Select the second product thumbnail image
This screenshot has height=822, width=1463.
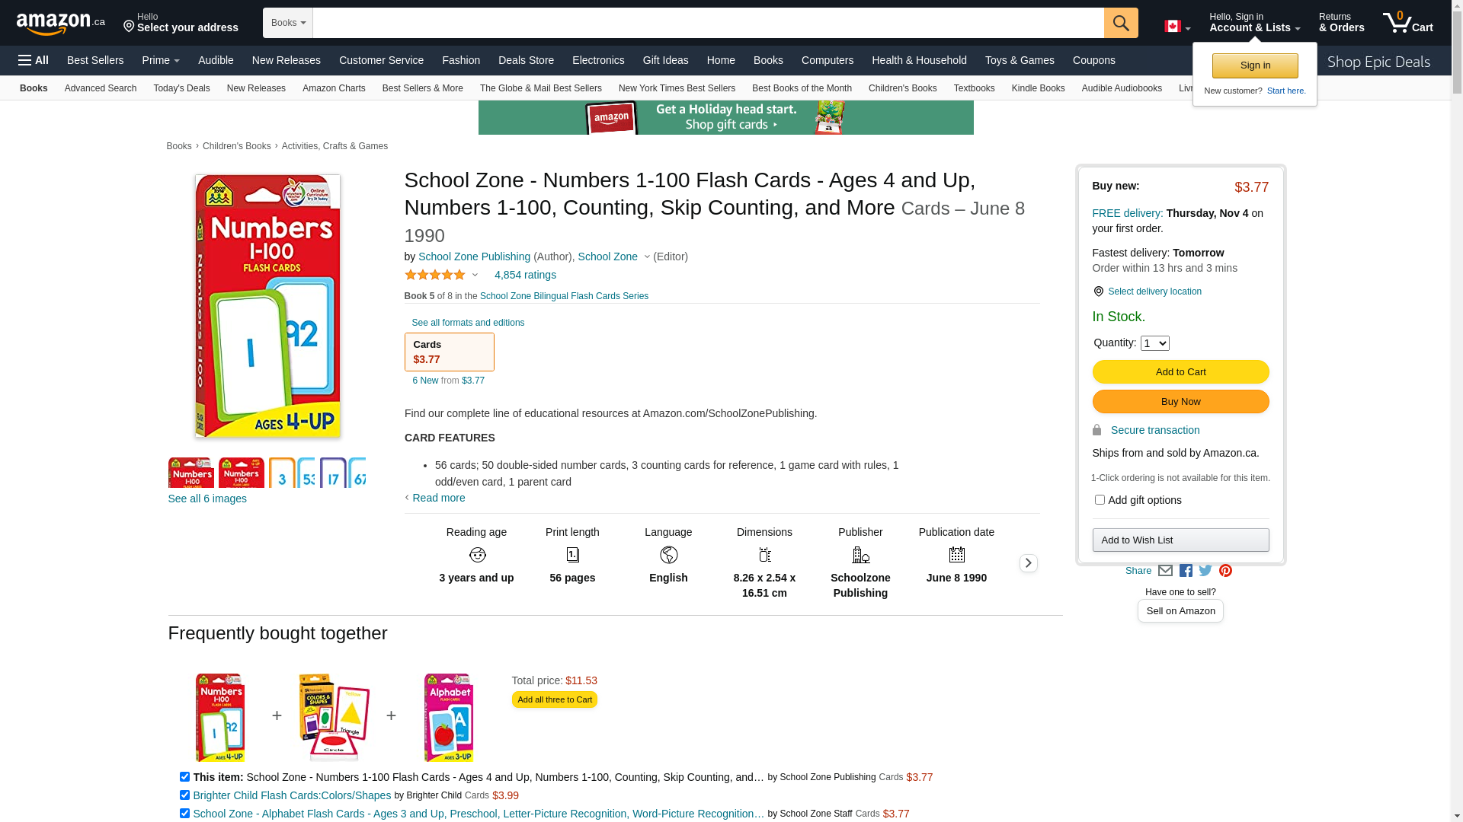pos(242,473)
